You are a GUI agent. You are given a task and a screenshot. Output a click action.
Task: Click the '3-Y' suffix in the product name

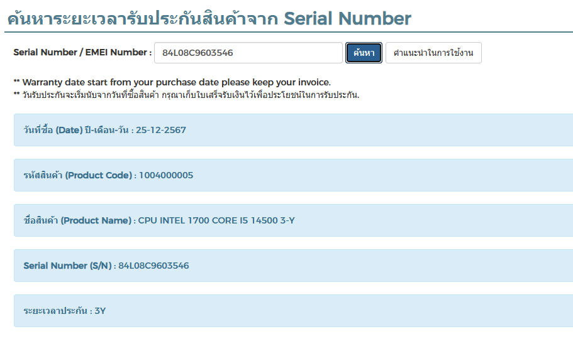point(287,220)
